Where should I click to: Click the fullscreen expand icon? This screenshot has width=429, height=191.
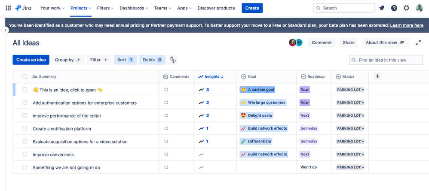[x=418, y=42]
